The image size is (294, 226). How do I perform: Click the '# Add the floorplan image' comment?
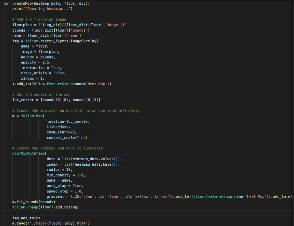click(39, 19)
